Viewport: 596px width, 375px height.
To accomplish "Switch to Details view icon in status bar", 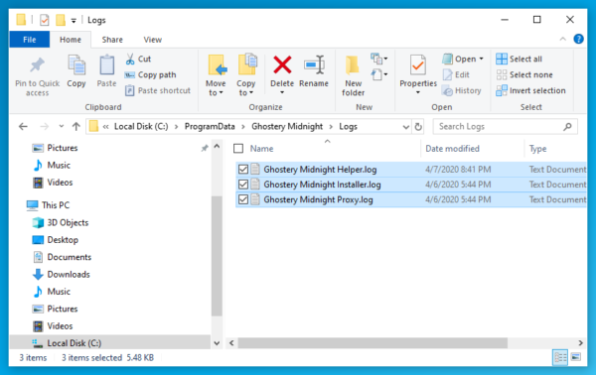I will pos(560,357).
